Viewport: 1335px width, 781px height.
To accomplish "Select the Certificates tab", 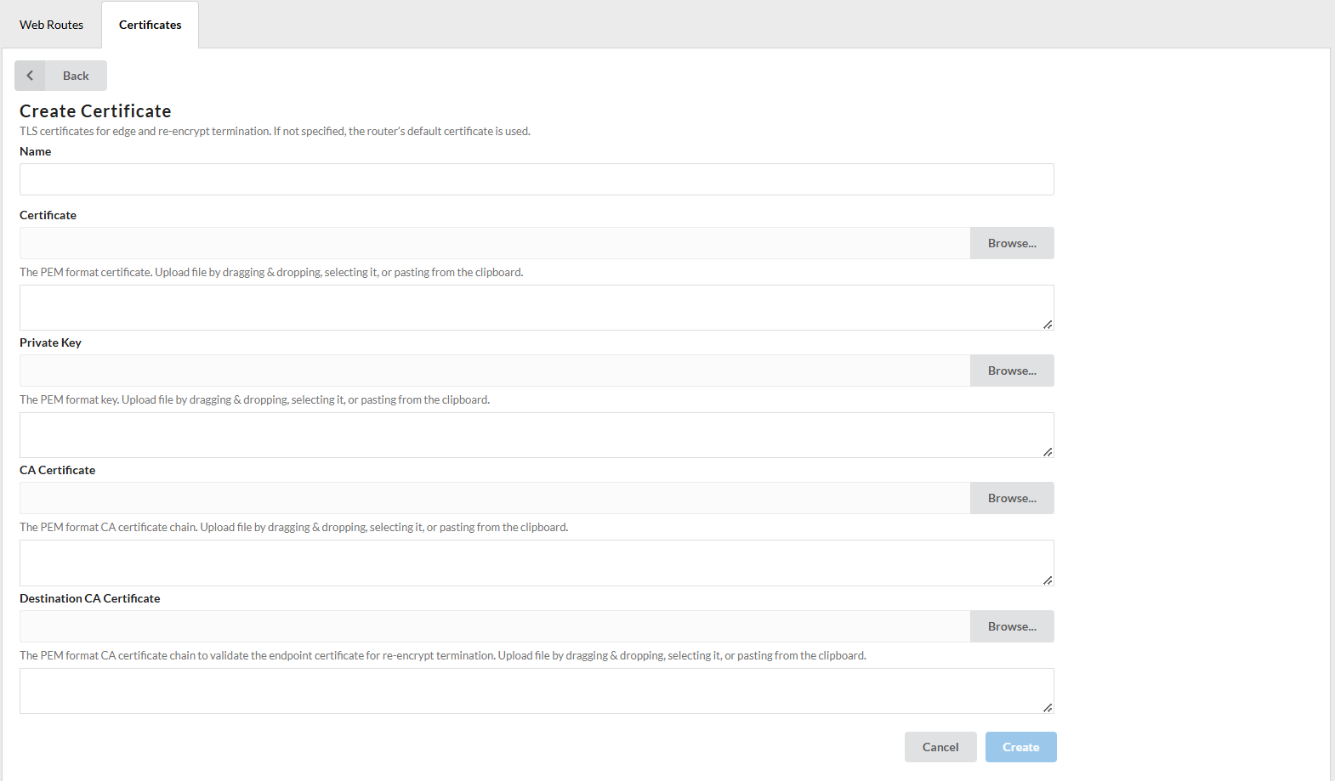I will [150, 25].
